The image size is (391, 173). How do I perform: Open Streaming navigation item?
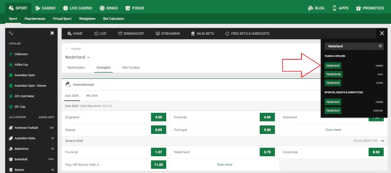tap(168, 34)
